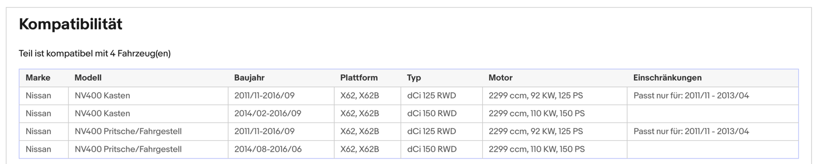Click the Marke column header
818x164 pixels.
coord(38,78)
